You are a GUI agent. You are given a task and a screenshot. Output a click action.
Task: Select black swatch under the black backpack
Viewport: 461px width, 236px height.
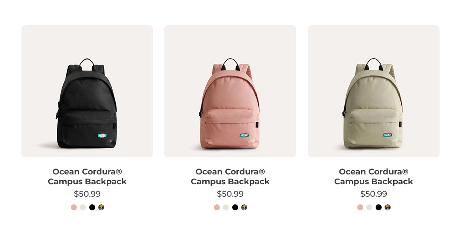click(x=92, y=207)
